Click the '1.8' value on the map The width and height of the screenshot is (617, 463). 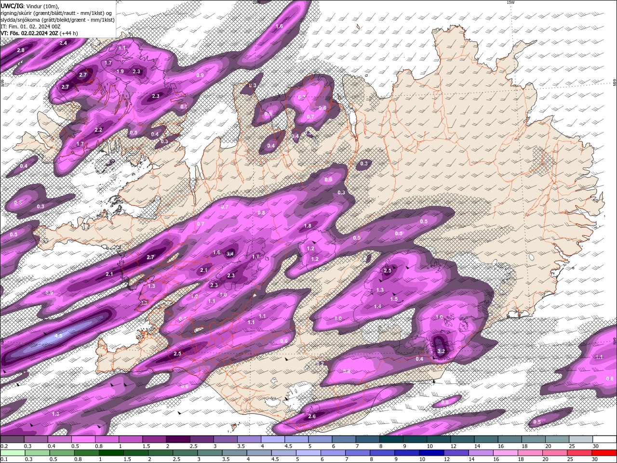point(308,226)
